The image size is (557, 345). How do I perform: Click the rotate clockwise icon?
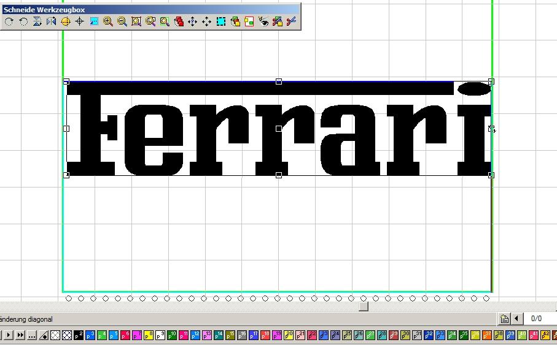tap(9, 22)
